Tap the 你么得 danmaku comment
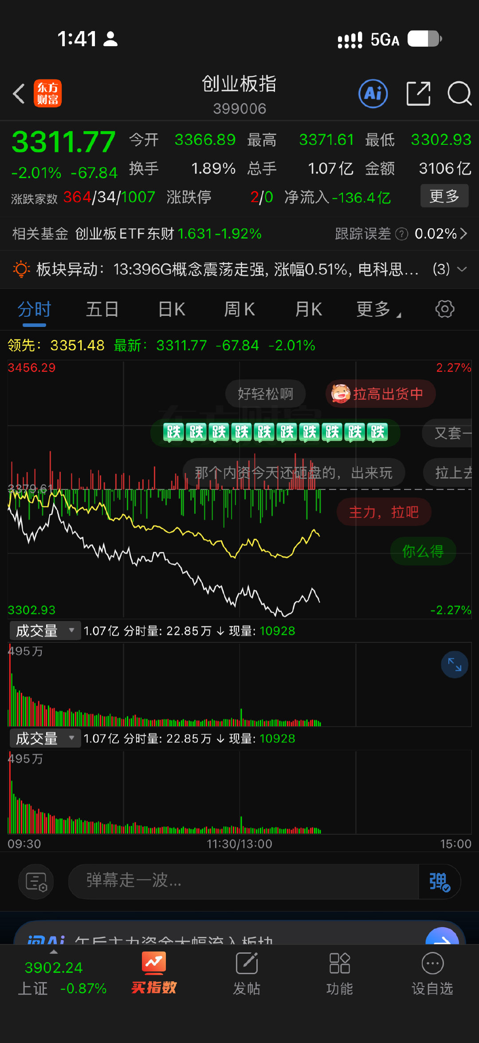Viewport: 479px width, 1043px height. click(423, 552)
